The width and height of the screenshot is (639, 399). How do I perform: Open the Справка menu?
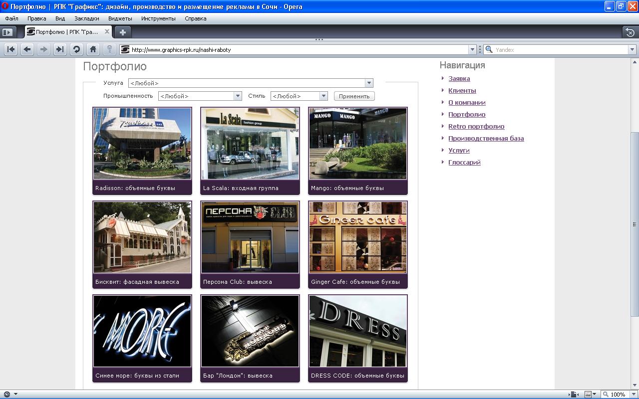tap(196, 18)
